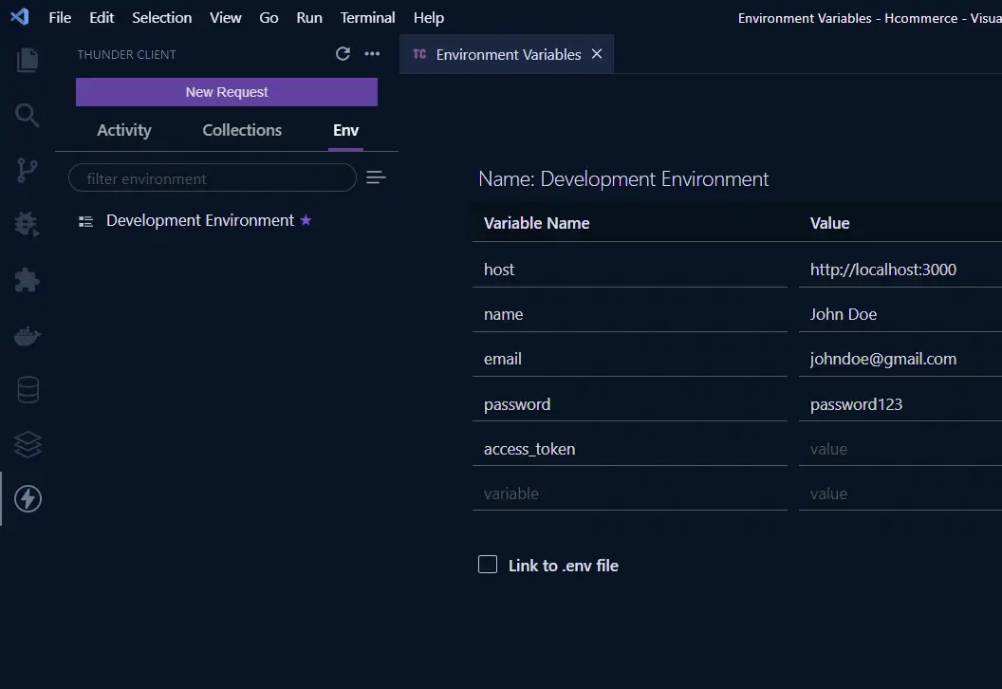The height and width of the screenshot is (689, 1002).
Task: Click the purple highlight bar under Env tab
Action: 345,149
